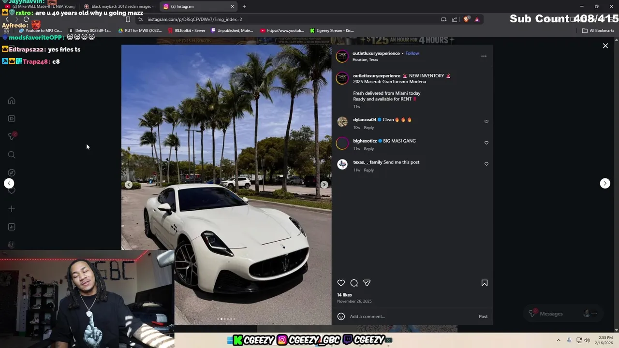Screen dimensions: 619x348
Task: Open Explore compass in sidebar
Action: pos(12,173)
